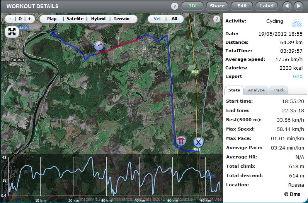308x203 pixels.
Task: Open the Track tab
Action: click(279, 90)
